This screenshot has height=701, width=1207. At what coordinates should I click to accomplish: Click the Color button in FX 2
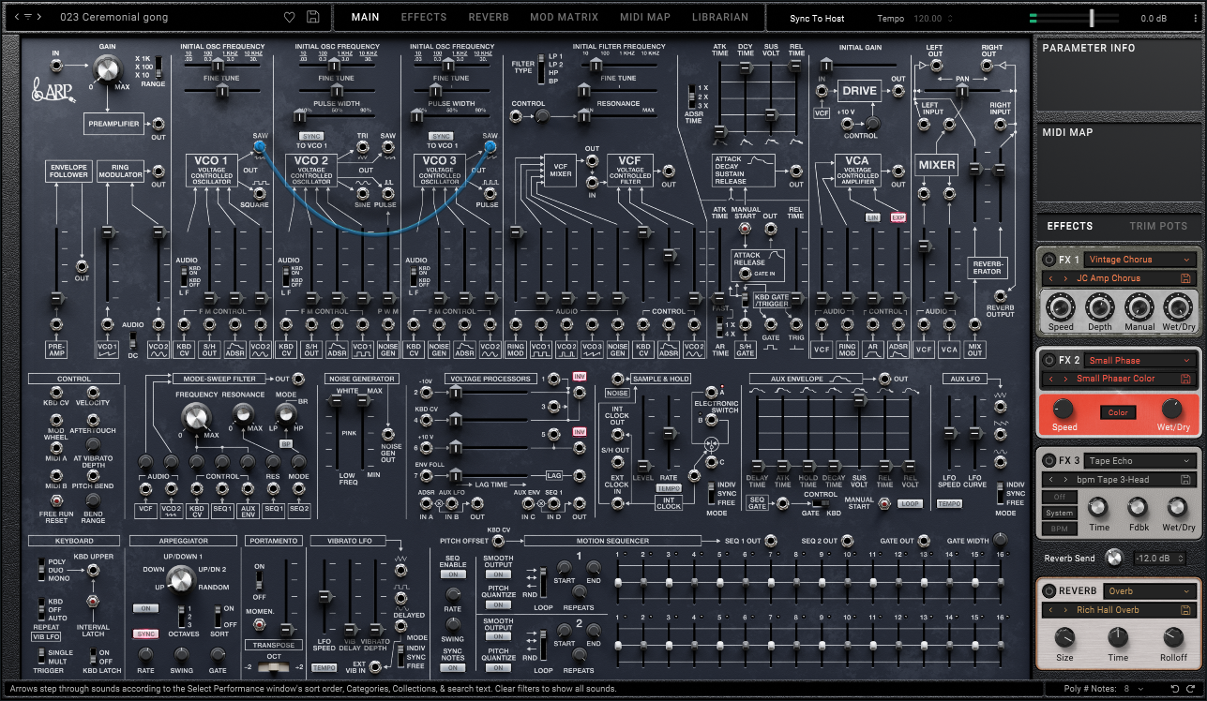tap(1118, 412)
